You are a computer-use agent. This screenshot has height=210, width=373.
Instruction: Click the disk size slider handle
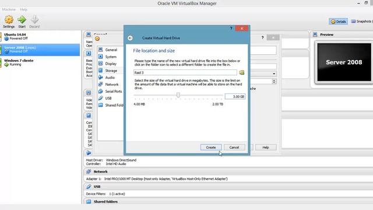178,95
